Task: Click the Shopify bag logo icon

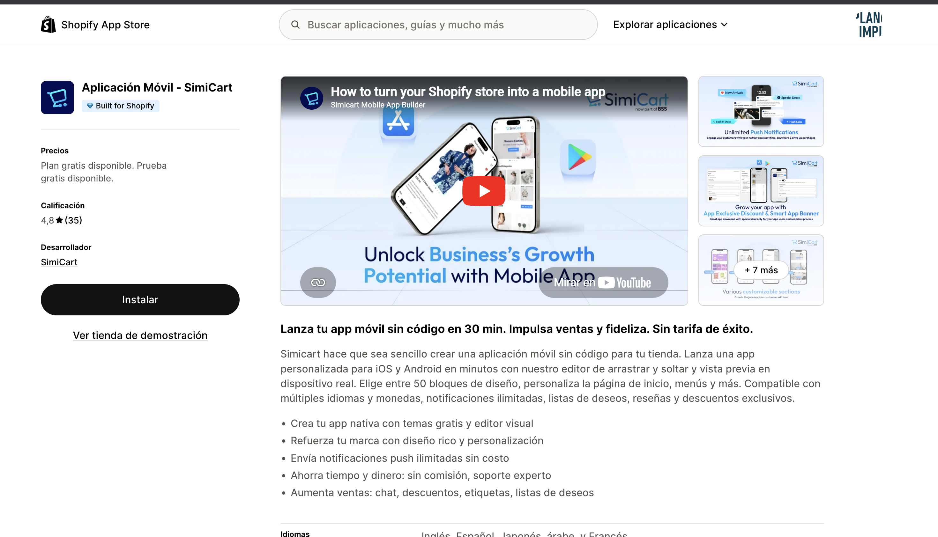Action: 48,24
